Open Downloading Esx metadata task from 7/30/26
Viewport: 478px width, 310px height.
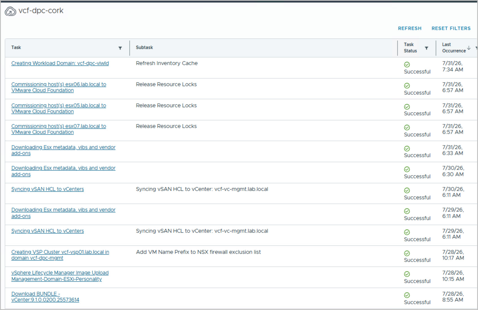tap(63, 171)
